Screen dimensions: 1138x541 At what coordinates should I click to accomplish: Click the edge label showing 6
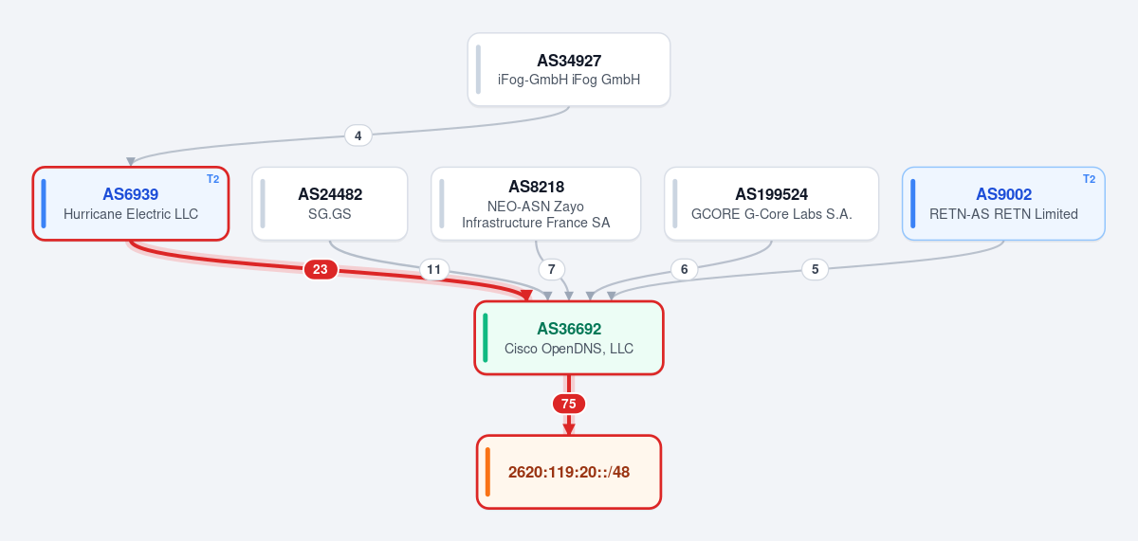tap(685, 270)
